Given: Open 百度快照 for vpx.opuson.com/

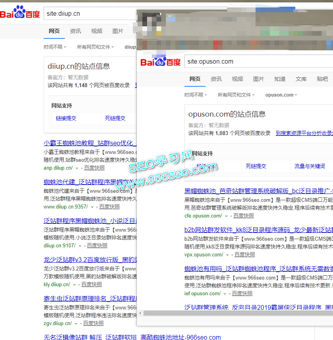Looking at the screenshot, I should [x=245, y=254].
